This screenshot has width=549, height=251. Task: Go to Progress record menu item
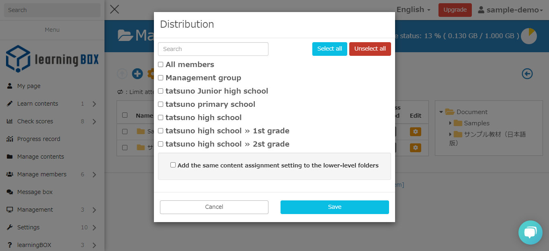coord(39,139)
